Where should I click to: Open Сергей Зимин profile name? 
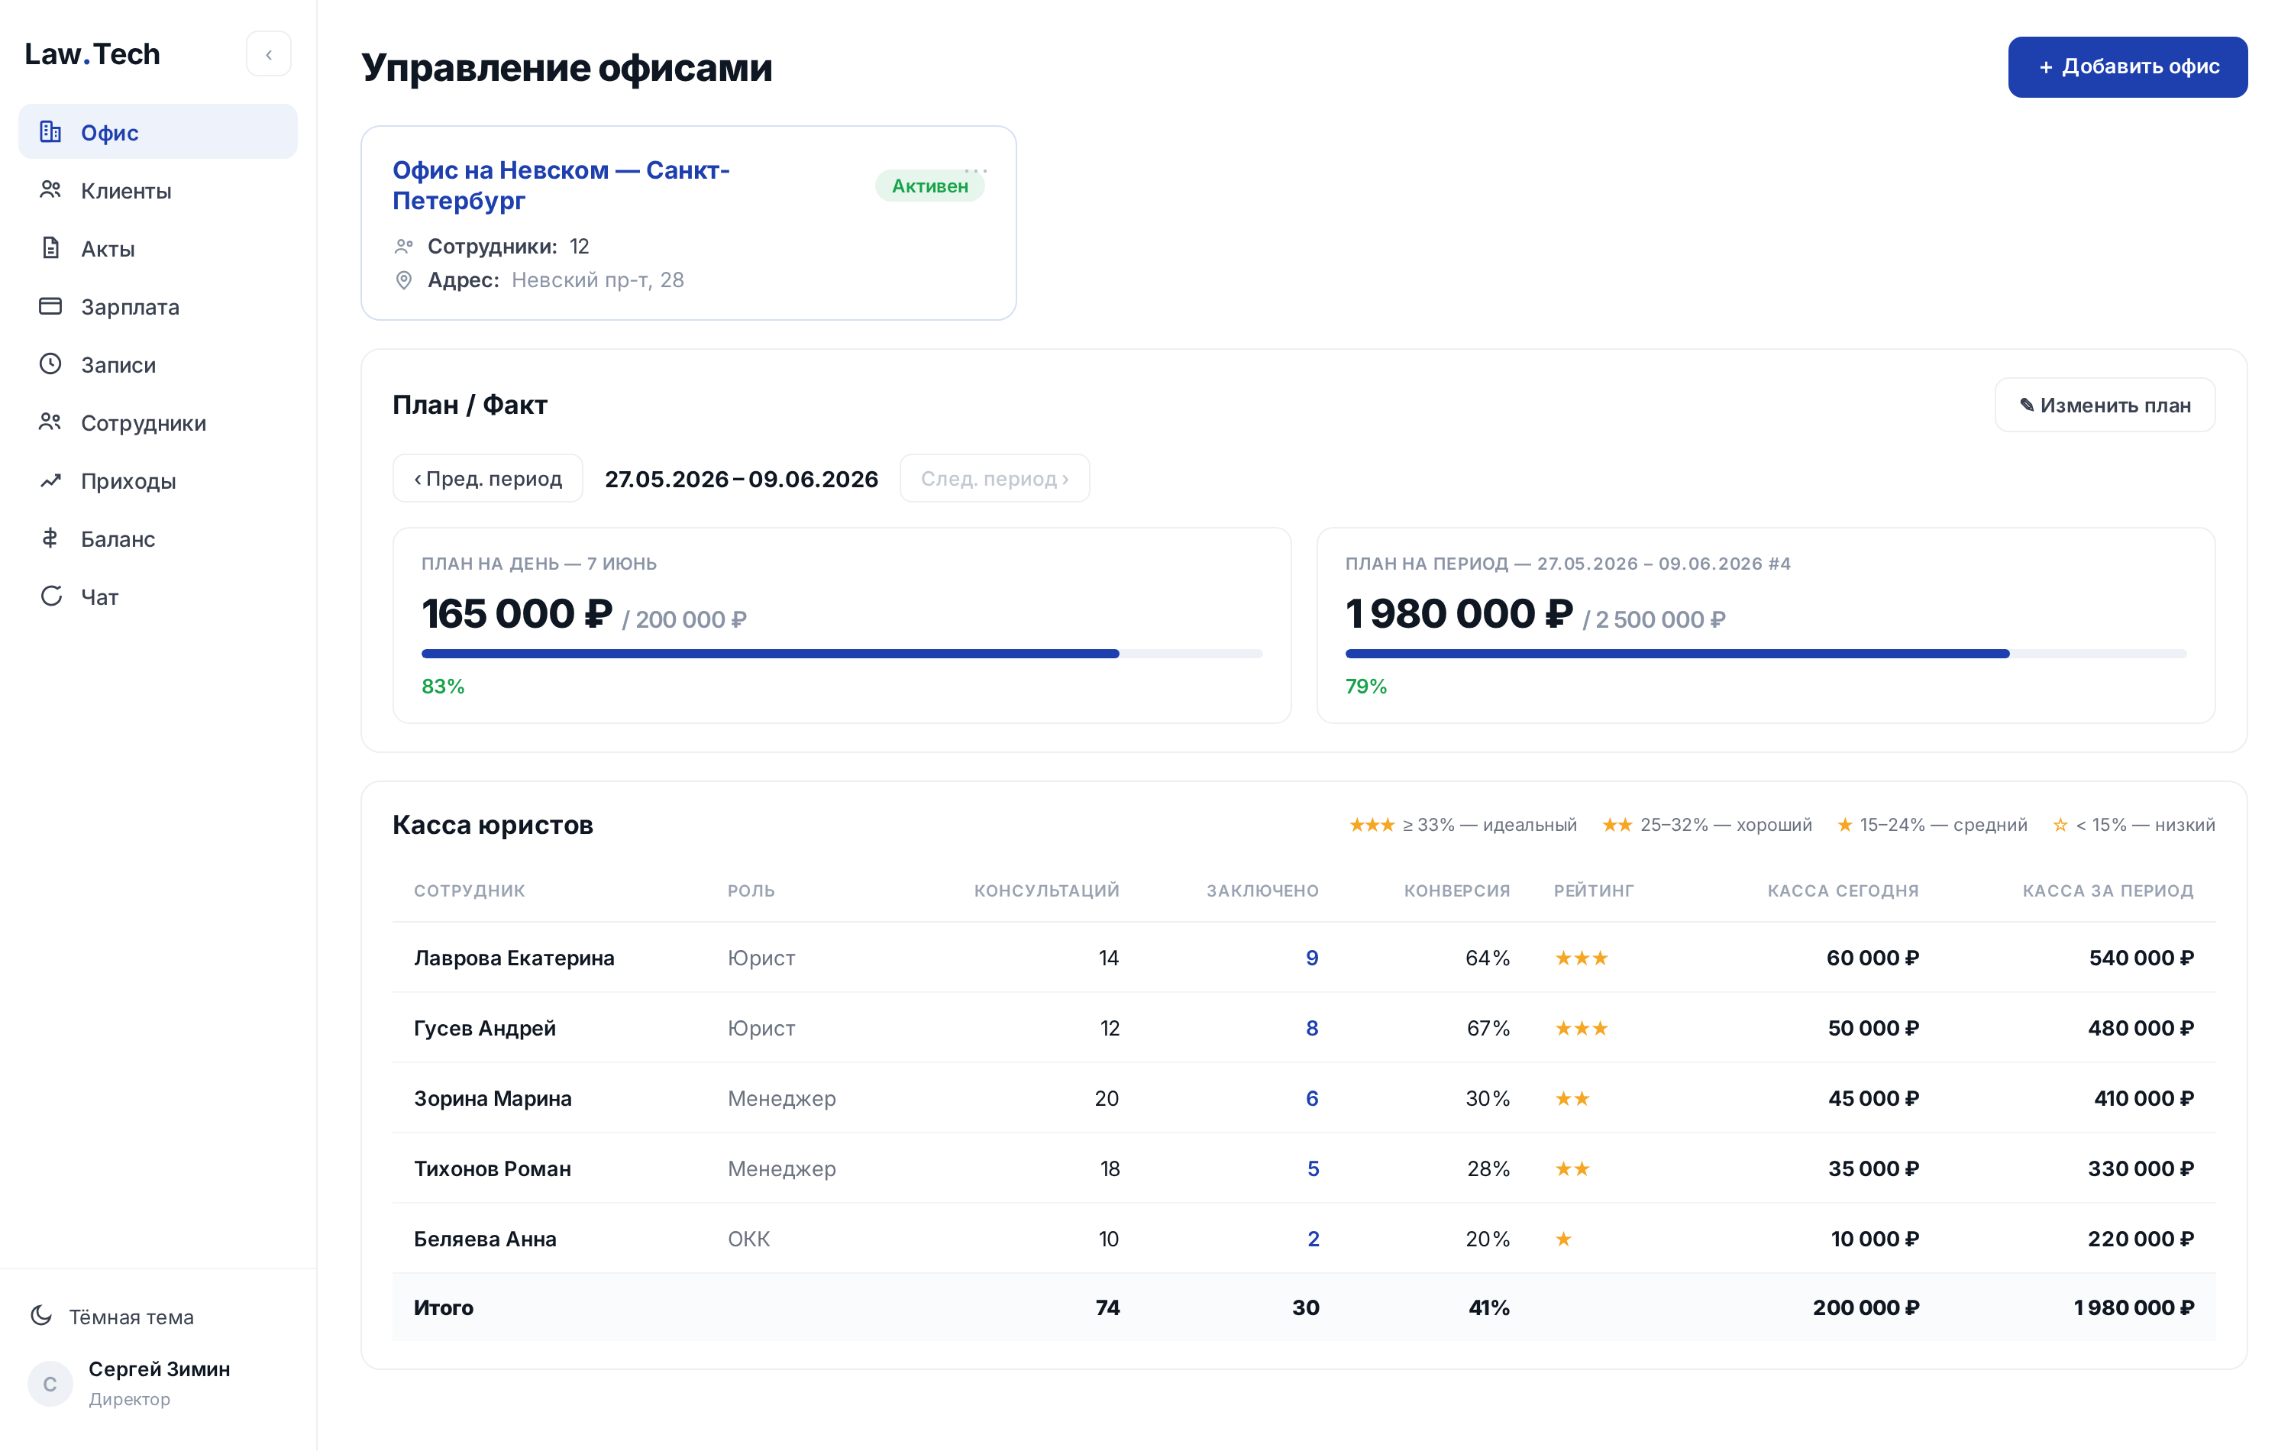coord(159,1369)
